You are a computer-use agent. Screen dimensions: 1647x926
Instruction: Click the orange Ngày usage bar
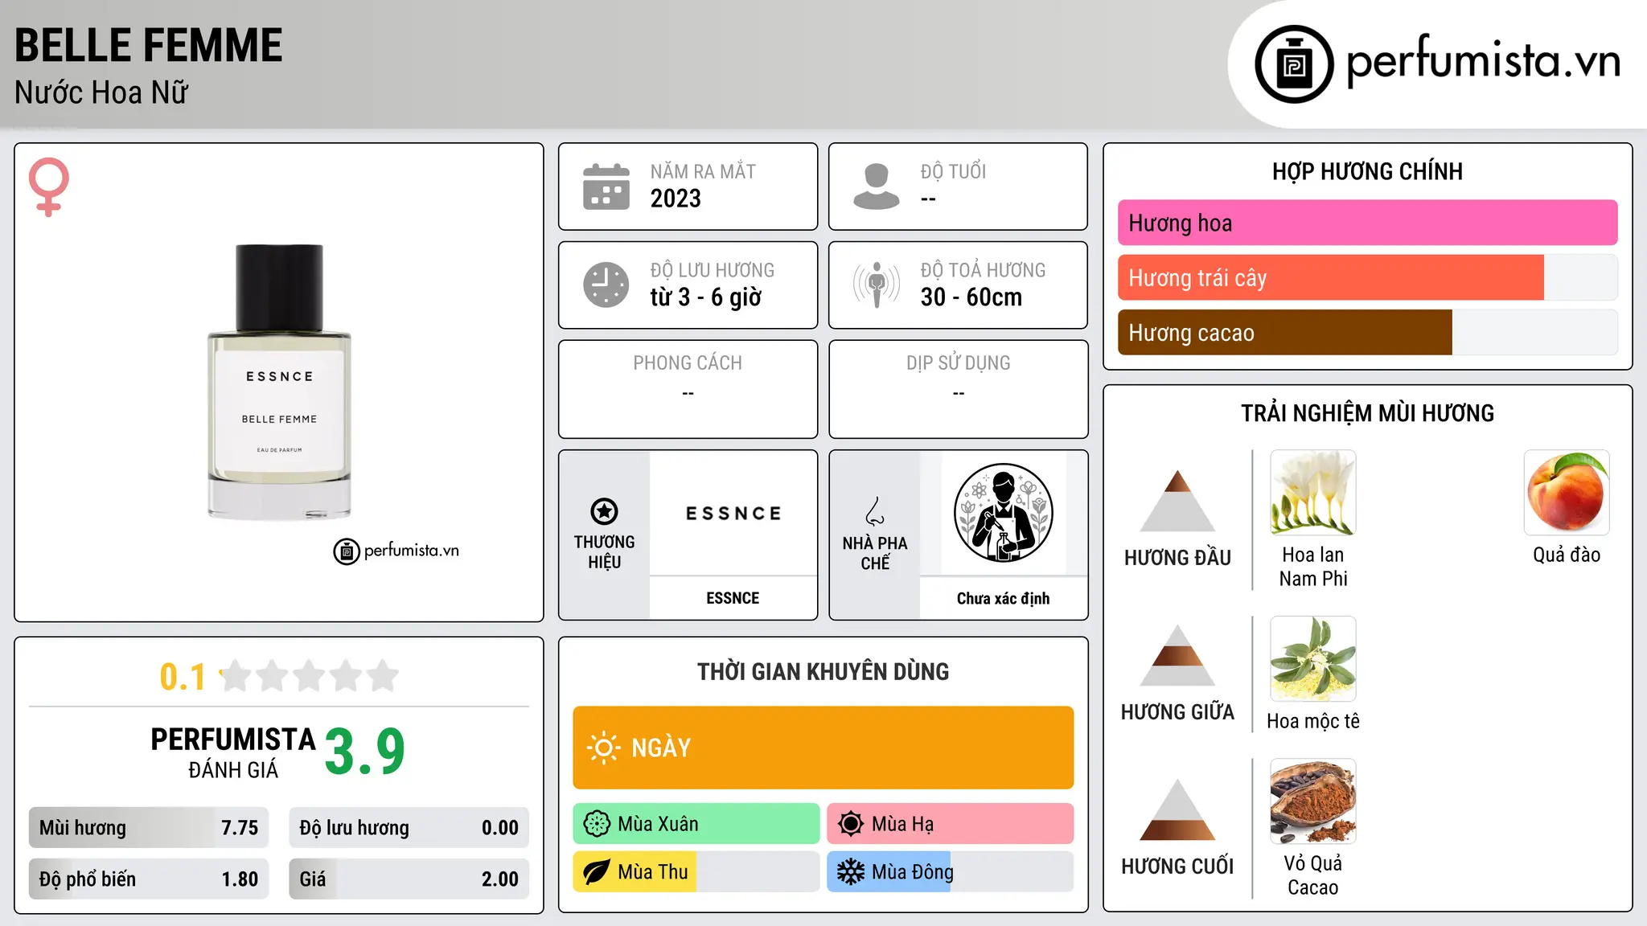[823, 748]
